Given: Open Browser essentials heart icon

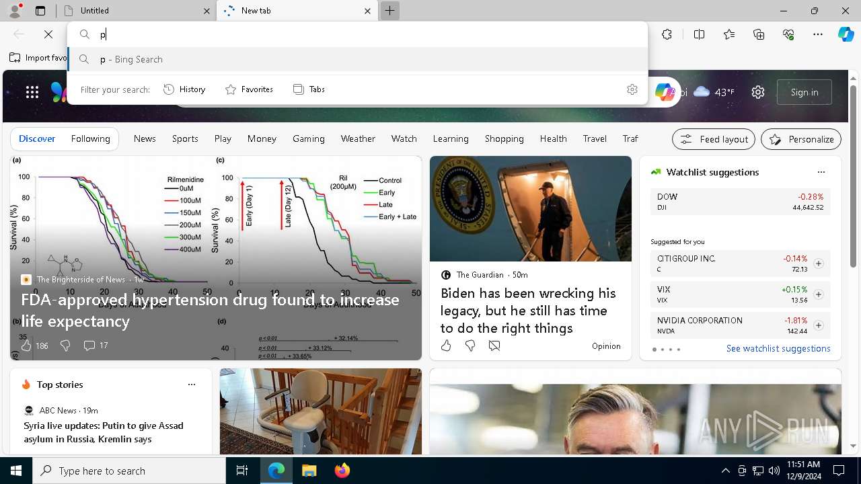Looking at the screenshot, I should coord(788,34).
